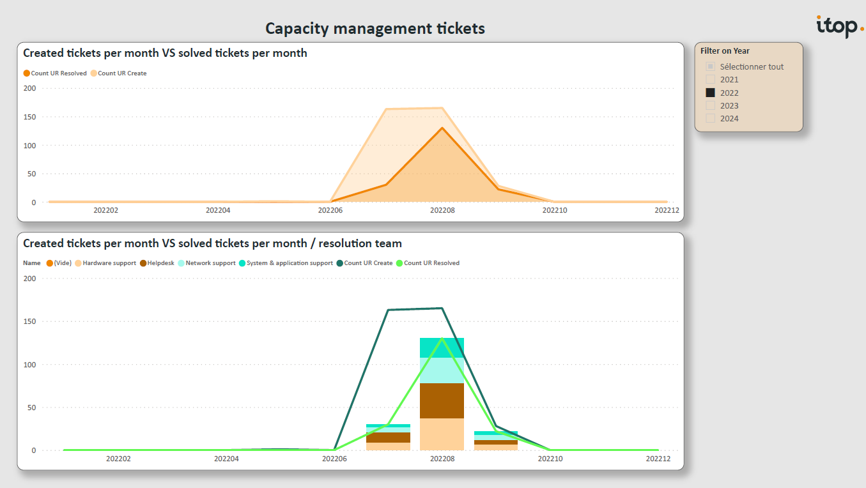Uncheck the 2022 year filter
This screenshot has width=866, height=488.
(x=710, y=93)
